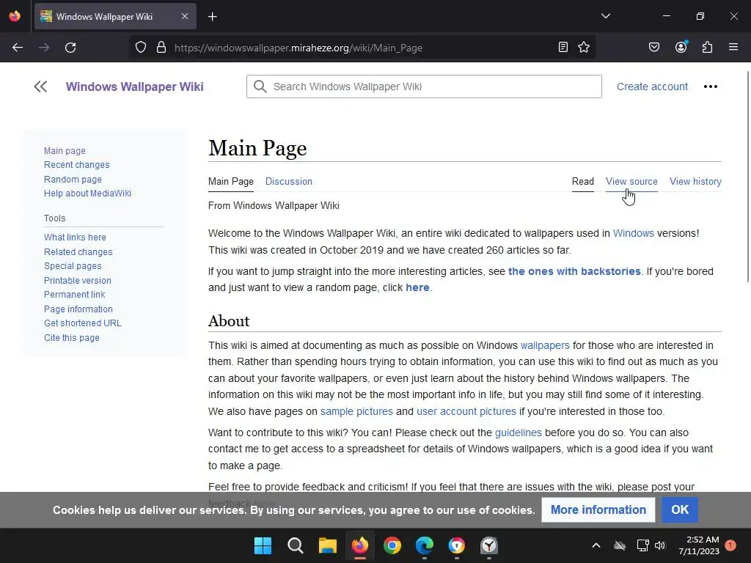Select the Read tab
Viewport: 751px width, 563px height.
click(583, 182)
